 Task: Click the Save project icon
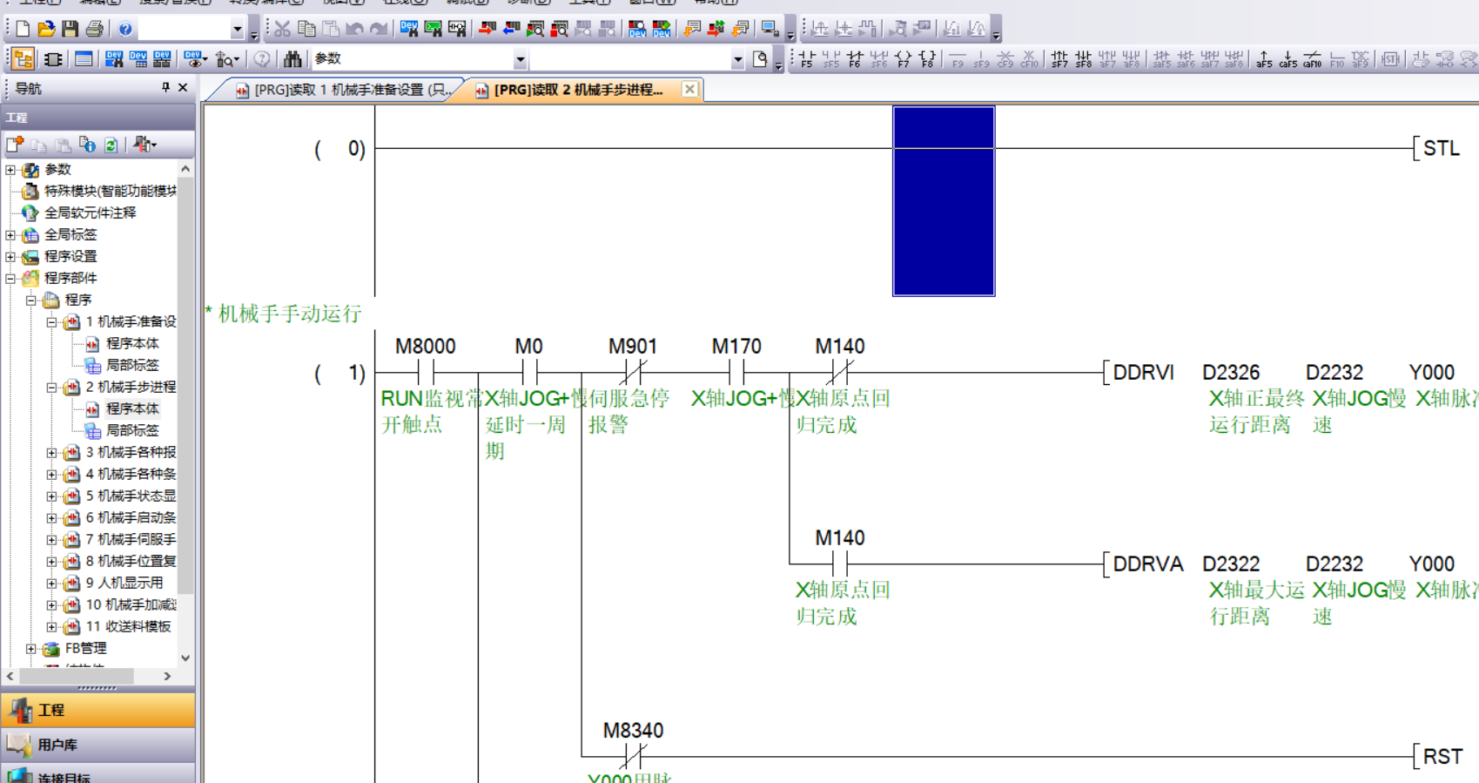coord(71,29)
